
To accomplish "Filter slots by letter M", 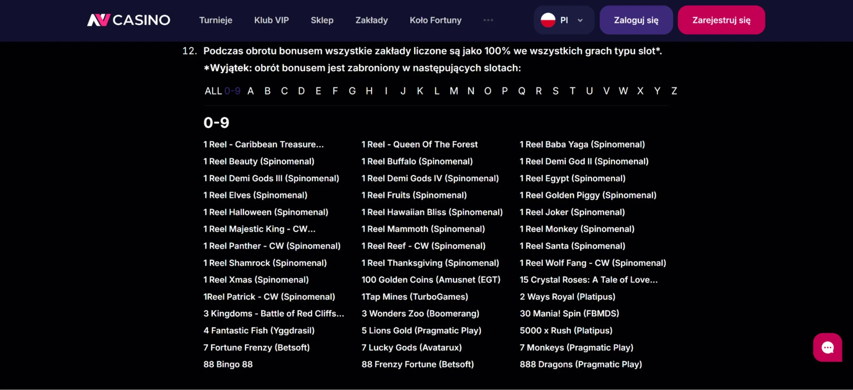I will 454,91.
